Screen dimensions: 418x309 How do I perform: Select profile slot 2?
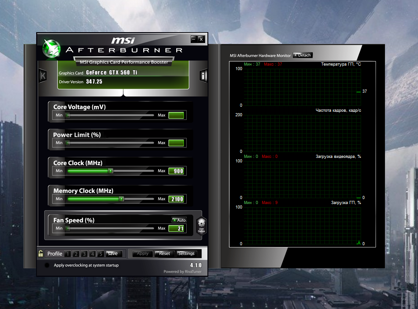pyautogui.click(x=76, y=254)
